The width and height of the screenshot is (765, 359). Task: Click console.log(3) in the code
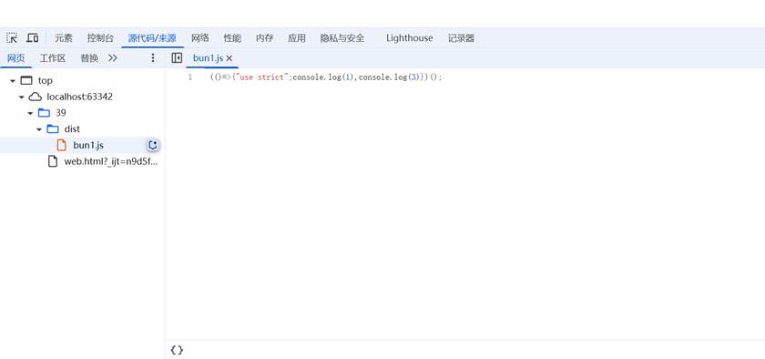click(390, 77)
